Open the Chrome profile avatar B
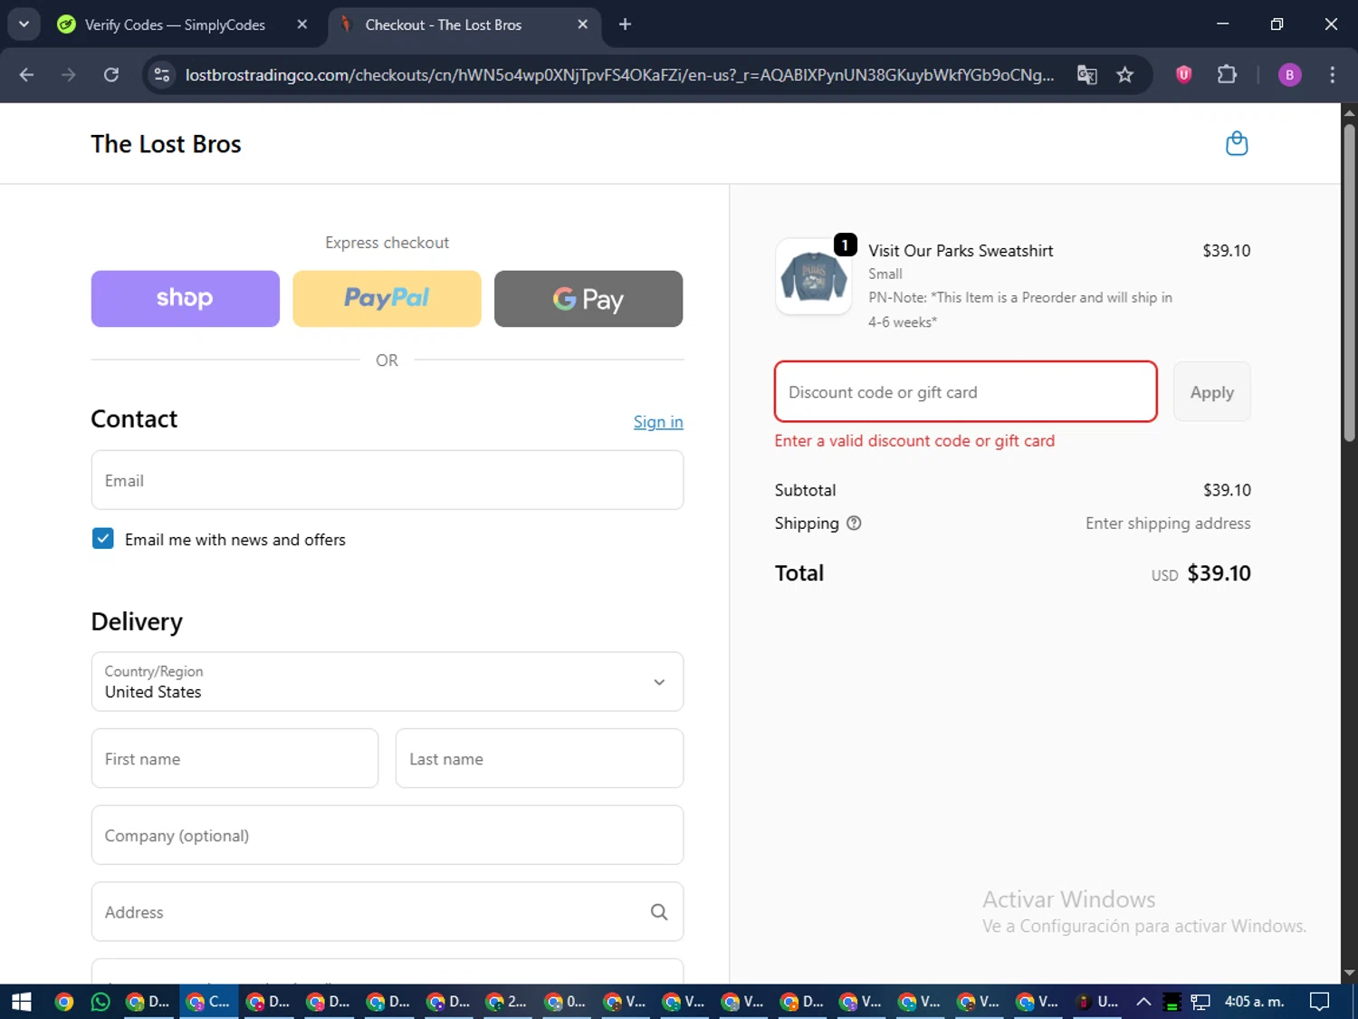This screenshot has height=1019, width=1358. [x=1289, y=74]
